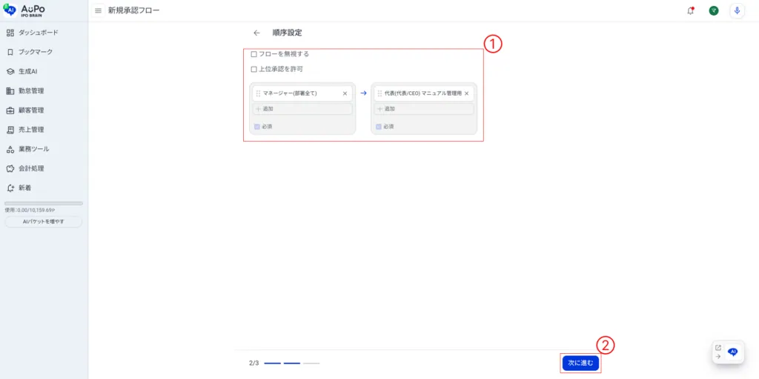Viewport: 759px width, 379px height.
Task: Remove 代表(代表/CEO) マニュアル管理用 with its X
Action: (x=467, y=93)
